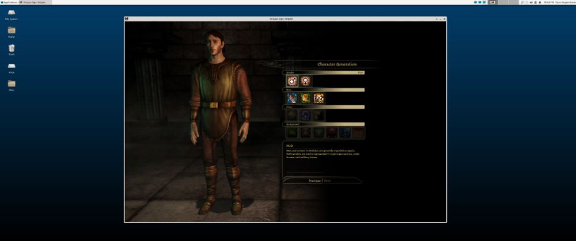The height and width of the screenshot is (241, 576).
Task: Select the second background icon
Action: tap(305, 132)
